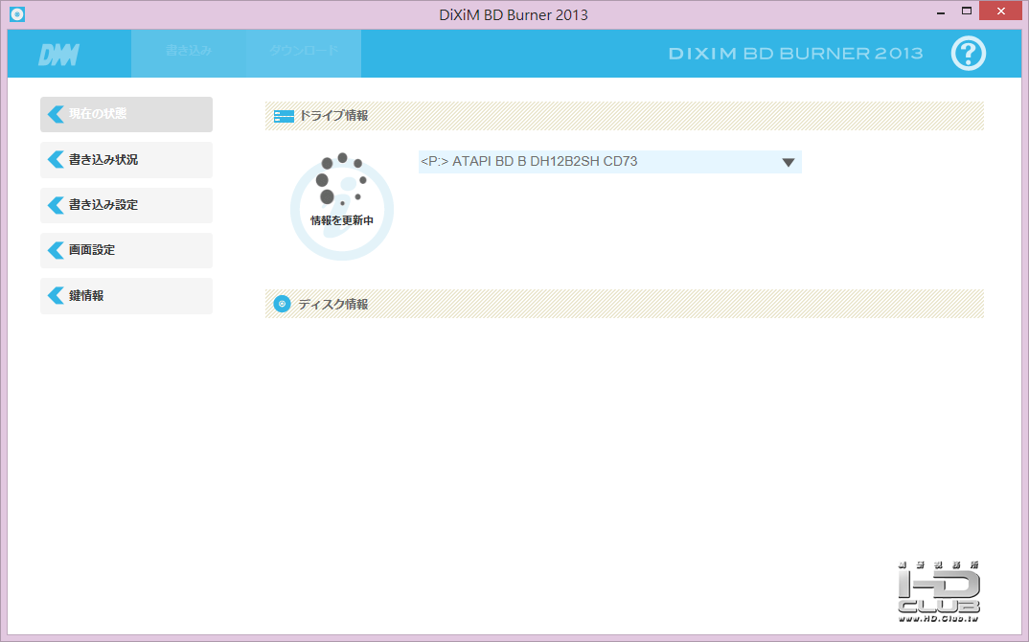Minimize the DiXiM BD Burner window

[x=941, y=11]
